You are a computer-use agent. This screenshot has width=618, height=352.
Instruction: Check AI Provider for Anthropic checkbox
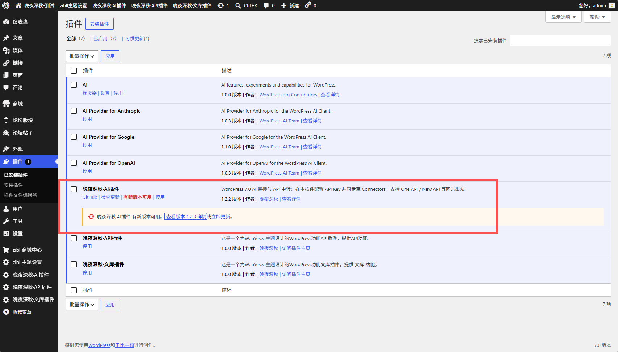point(74,111)
